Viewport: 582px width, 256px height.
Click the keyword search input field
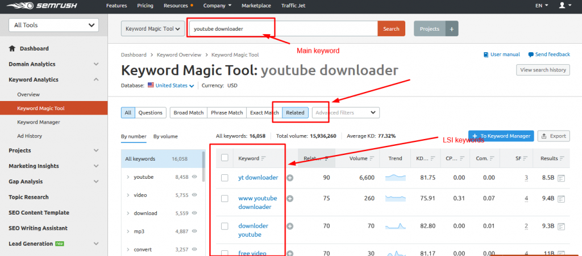click(x=284, y=28)
